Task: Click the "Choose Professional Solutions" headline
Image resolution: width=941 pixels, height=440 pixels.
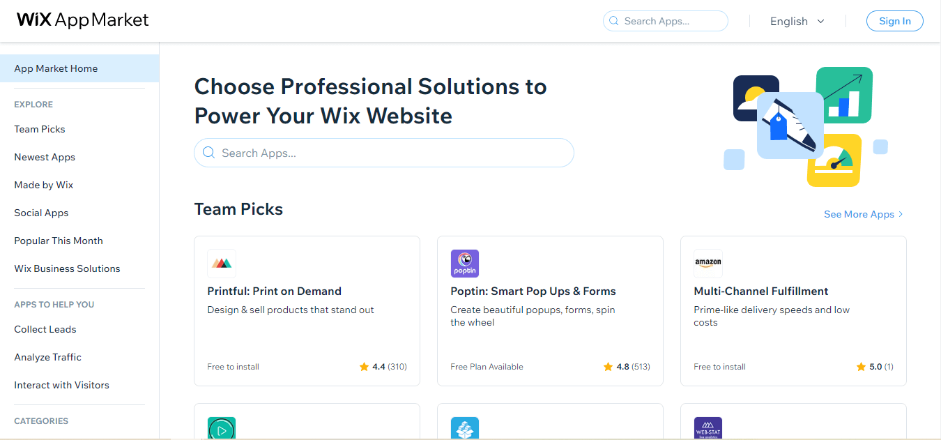Action: coord(370,101)
